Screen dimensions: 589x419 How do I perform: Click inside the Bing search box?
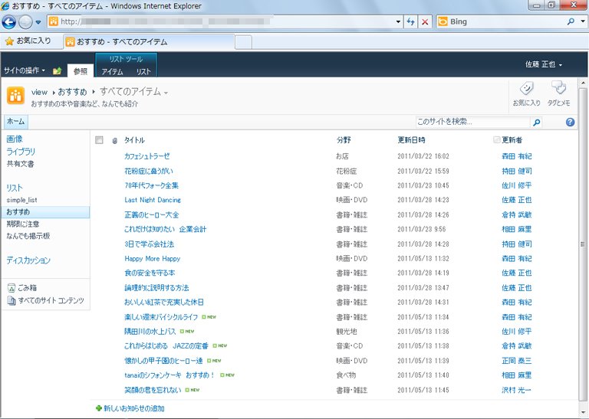click(x=505, y=21)
